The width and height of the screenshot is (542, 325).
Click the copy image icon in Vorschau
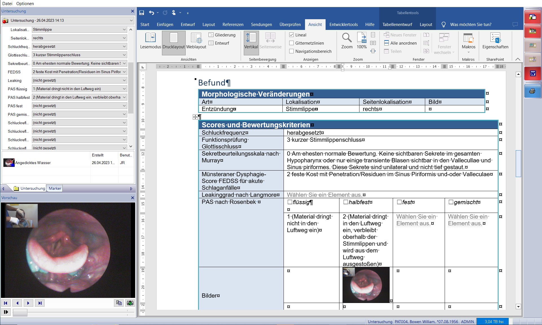coord(119,303)
